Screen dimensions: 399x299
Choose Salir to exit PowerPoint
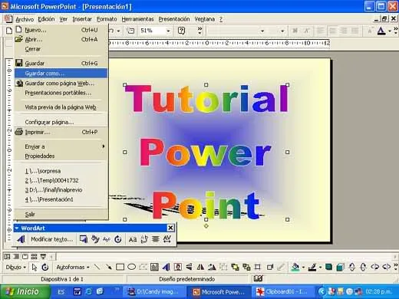61,214
